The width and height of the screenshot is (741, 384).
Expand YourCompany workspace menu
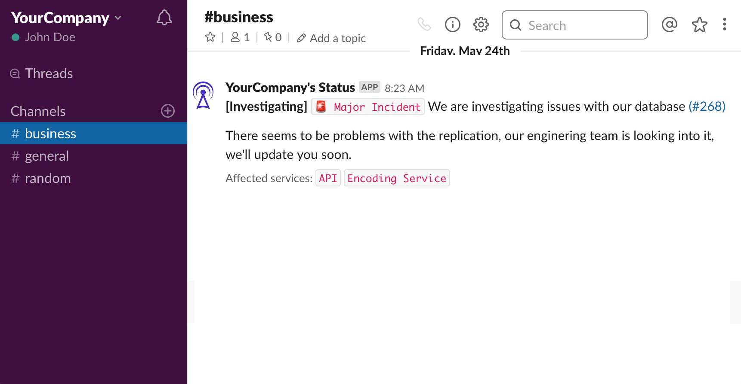(x=66, y=18)
